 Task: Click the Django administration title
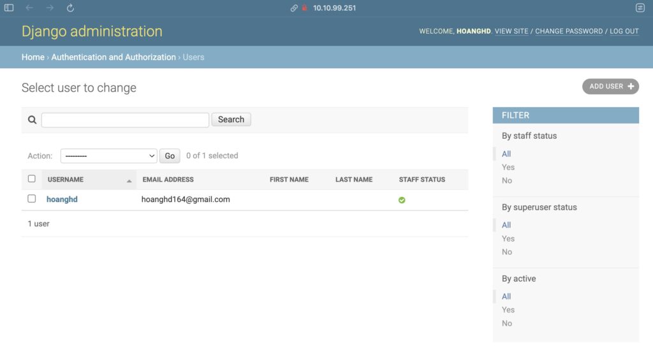point(92,31)
